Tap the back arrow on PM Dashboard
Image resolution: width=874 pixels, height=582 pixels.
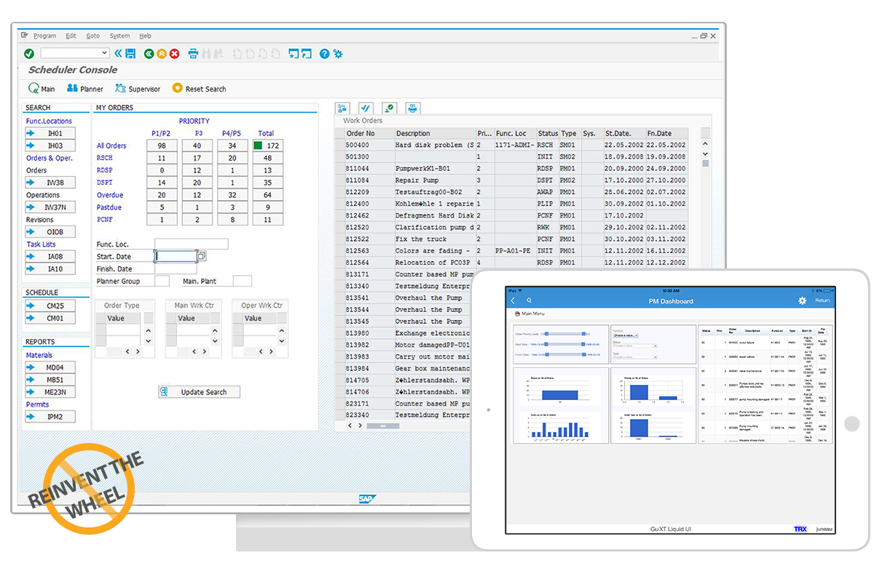point(513,300)
